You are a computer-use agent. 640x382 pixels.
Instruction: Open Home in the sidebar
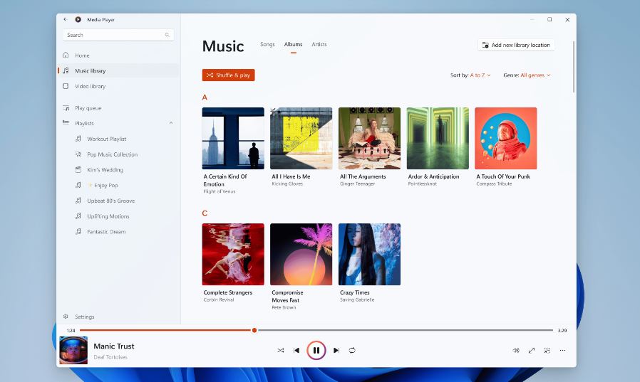(119, 55)
